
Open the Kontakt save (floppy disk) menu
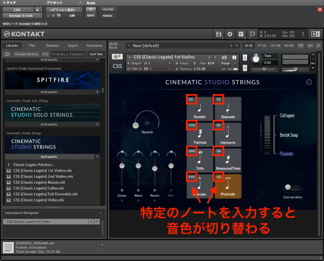(219, 34)
